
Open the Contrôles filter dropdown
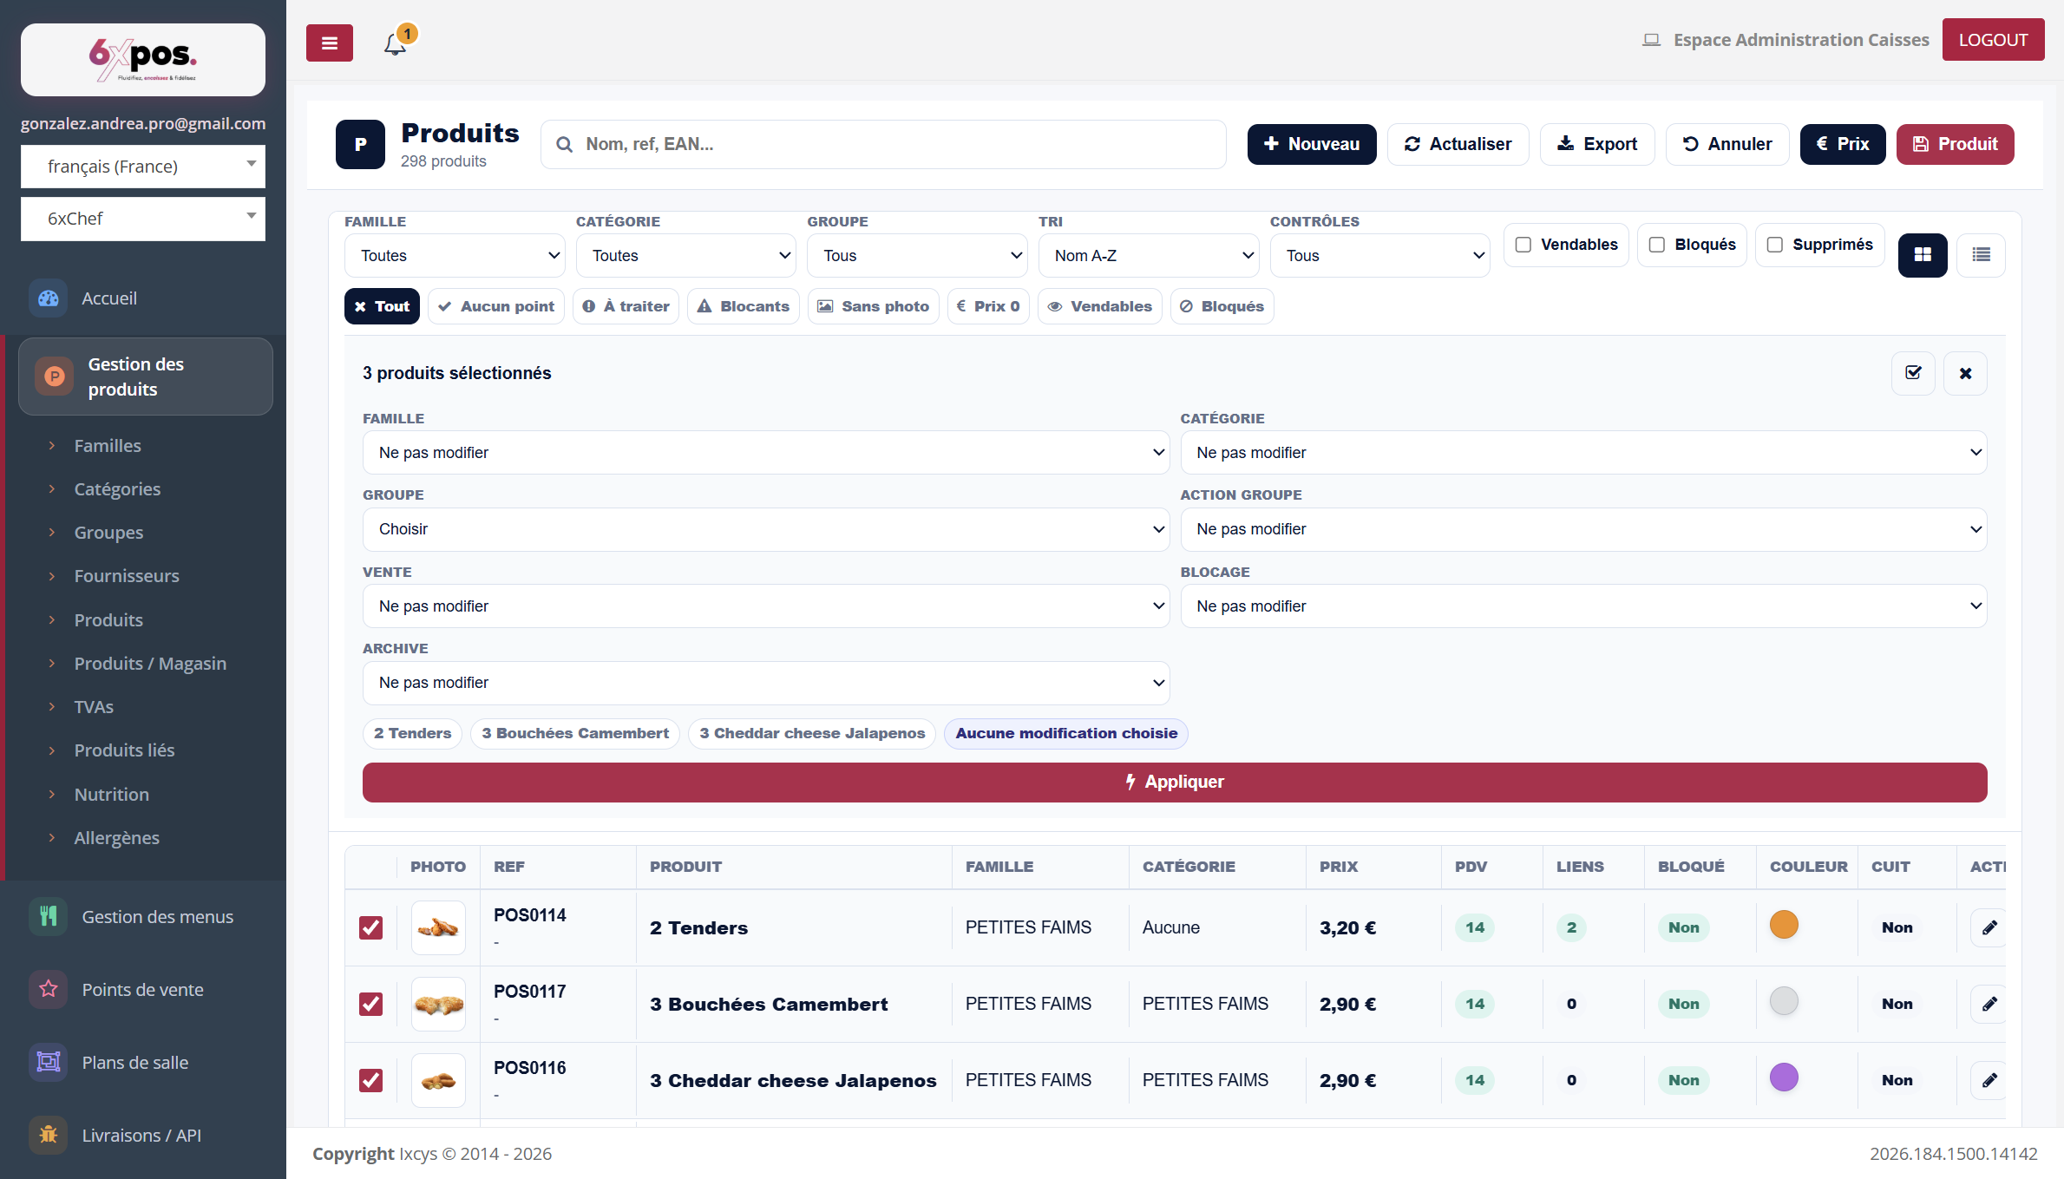tap(1380, 256)
